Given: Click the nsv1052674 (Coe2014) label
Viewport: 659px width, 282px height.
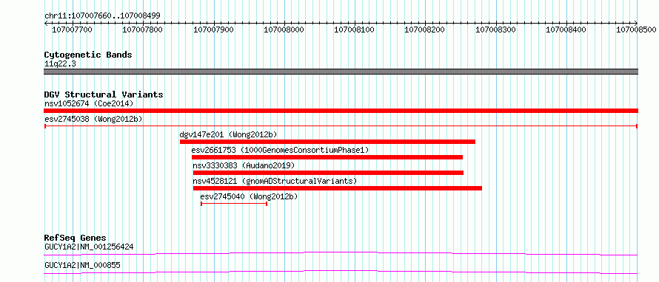Looking at the screenshot, I should pyautogui.click(x=89, y=103).
